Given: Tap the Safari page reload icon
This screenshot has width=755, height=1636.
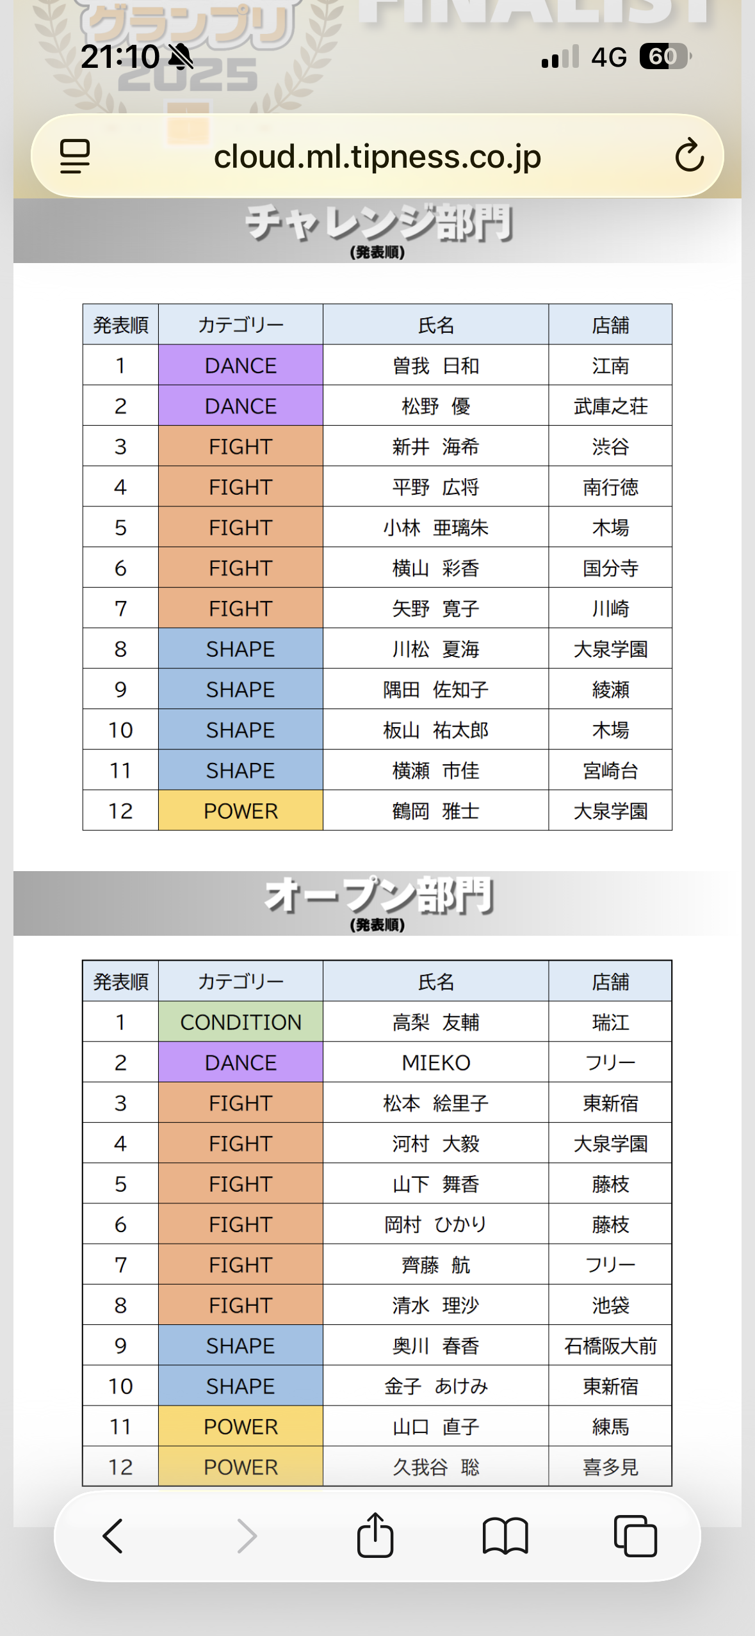Looking at the screenshot, I should pyautogui.click(x=689, y=156).
